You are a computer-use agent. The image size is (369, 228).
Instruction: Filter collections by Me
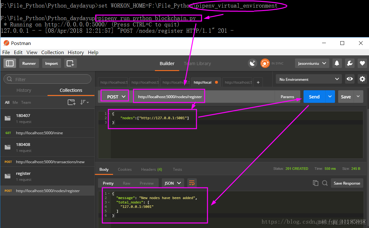pyautogui.click(x=15, y=102)
